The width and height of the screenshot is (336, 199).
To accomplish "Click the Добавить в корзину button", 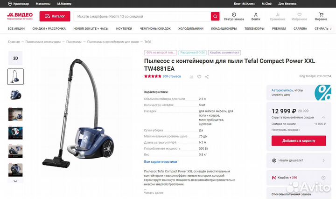I will point(299,141).
